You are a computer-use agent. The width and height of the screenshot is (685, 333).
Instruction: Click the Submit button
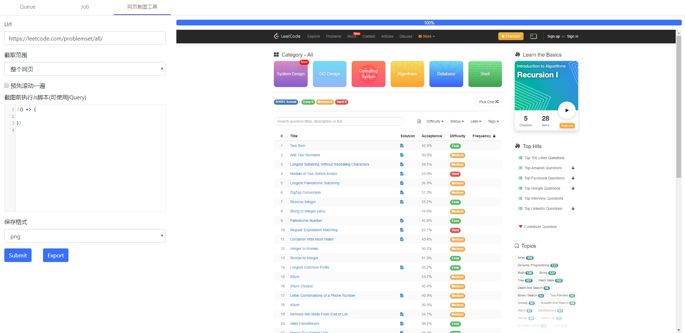18,255
